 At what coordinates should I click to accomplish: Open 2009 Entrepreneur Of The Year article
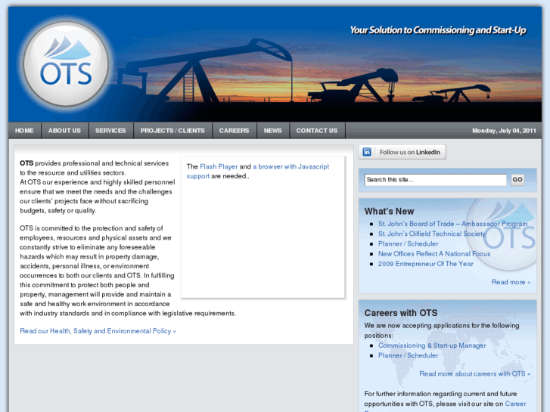[x=425, y=264]
